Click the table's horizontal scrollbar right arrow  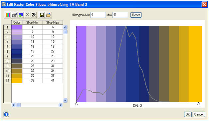[x=61, y=105]
